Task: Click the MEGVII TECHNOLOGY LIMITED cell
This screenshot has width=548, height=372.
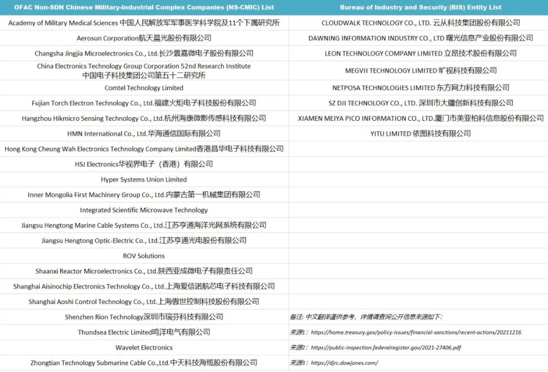Action: [x=419, y=71]
